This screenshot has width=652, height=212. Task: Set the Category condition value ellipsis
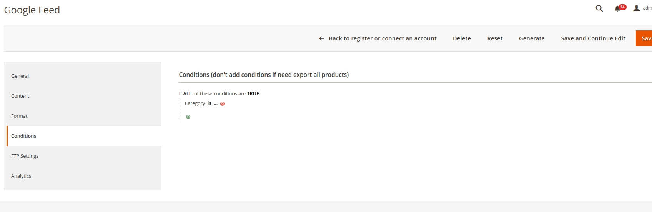(216, 103)
